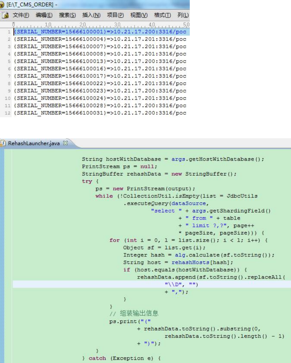This screenshot has width=291, height=363.
Task: Select line with SERIAL_NUMBER=15666100007
Action: [x=100, y=46]
